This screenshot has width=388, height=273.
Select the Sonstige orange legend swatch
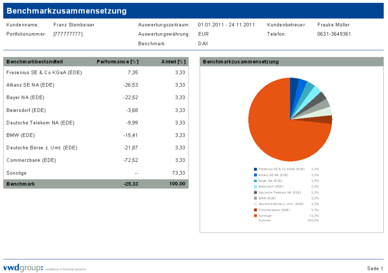[x=256, y=215]
